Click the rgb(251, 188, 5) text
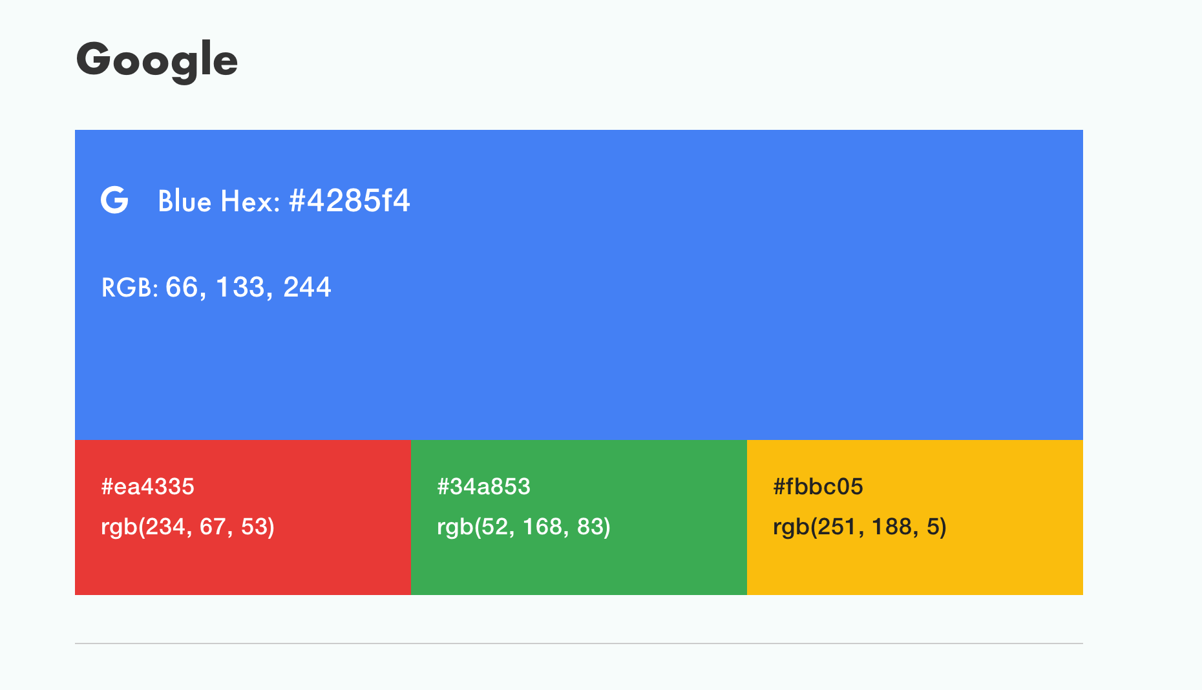The height and width of the screenshot is (690, 1202). click(x=859, y=527)
